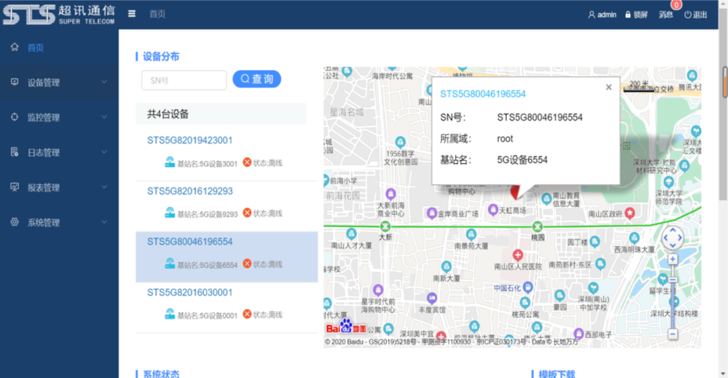728x378 pixels.
Task: Expand the 设备管理 sidebar menu
Action: tap(59, 82)
